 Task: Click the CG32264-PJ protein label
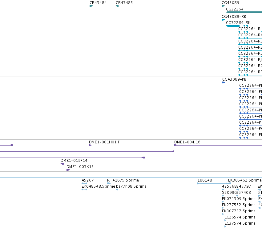[x=251, y=122]
